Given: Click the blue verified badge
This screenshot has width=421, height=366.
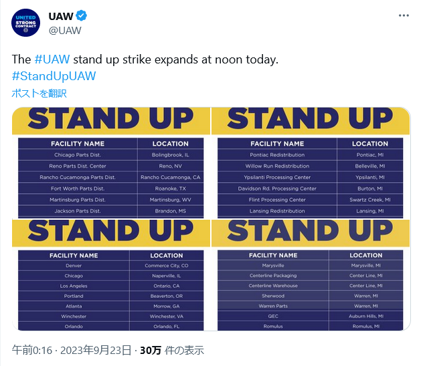Looking at the screenshot, I should 82,16.
